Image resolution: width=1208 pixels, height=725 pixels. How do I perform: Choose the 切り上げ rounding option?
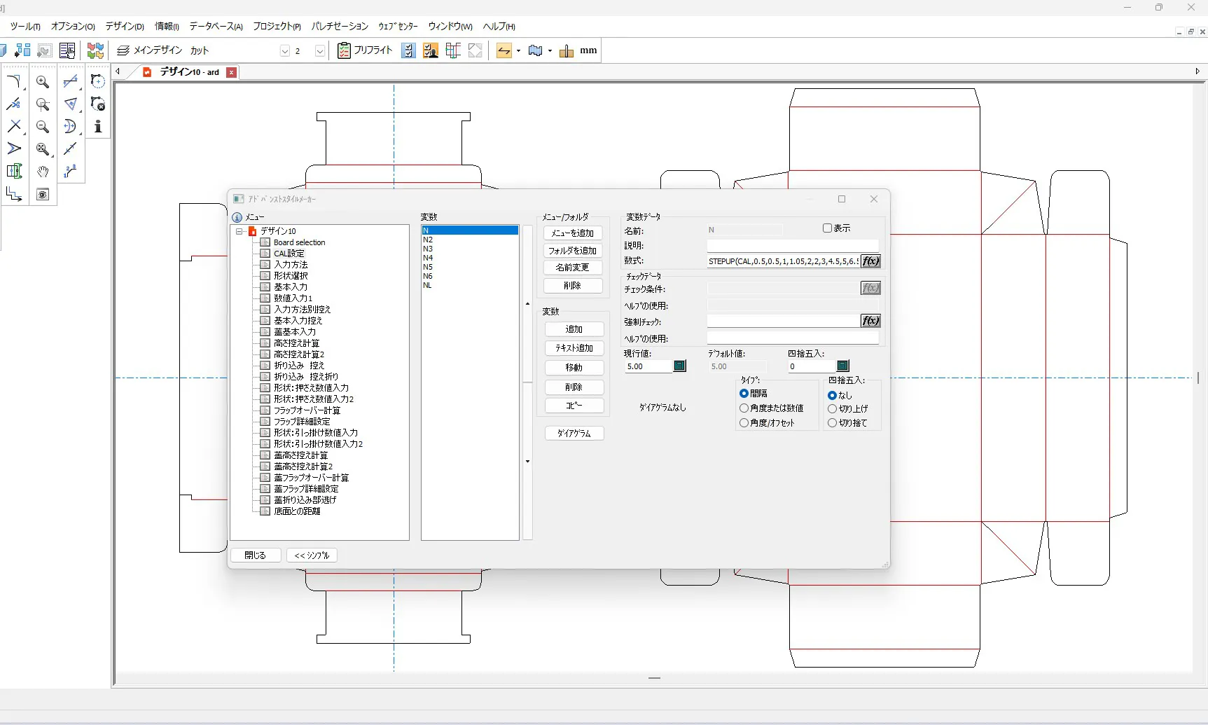click(x=833, y=409)
